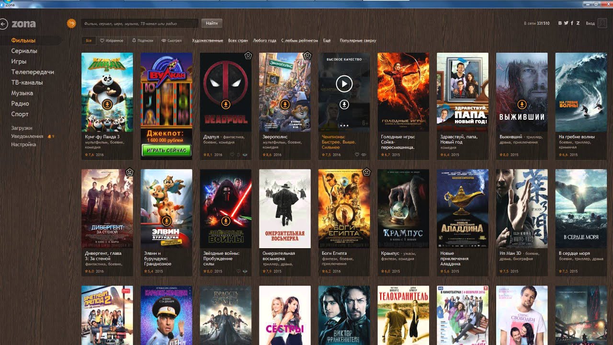Open the На гребне волны poster
The height and width of the screenshot is (345, 613).
coord(581,92)
